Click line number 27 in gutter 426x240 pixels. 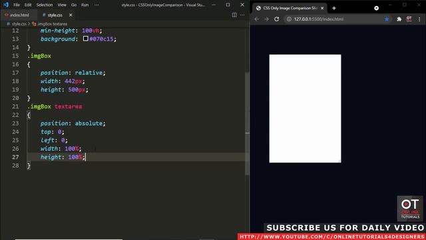(15, 157)
